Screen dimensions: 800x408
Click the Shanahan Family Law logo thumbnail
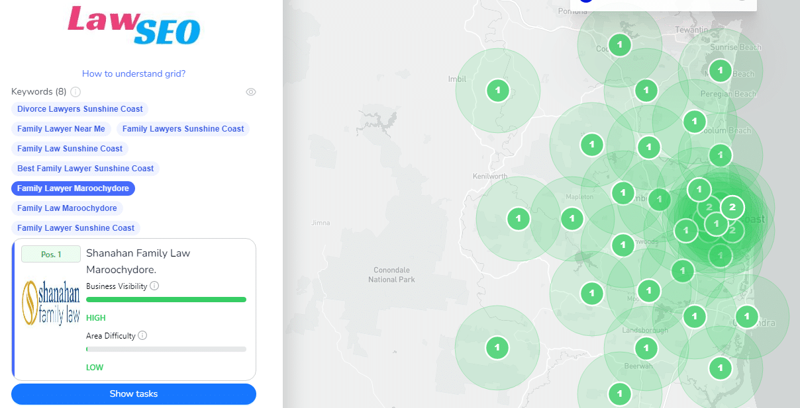51,302
